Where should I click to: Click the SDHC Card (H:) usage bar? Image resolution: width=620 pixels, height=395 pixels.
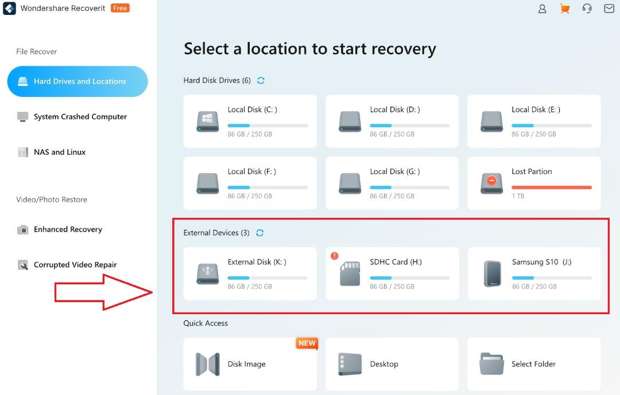[410, 278]
